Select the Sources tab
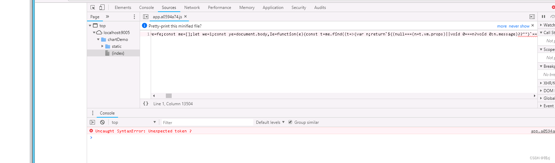 coord(169,7)
